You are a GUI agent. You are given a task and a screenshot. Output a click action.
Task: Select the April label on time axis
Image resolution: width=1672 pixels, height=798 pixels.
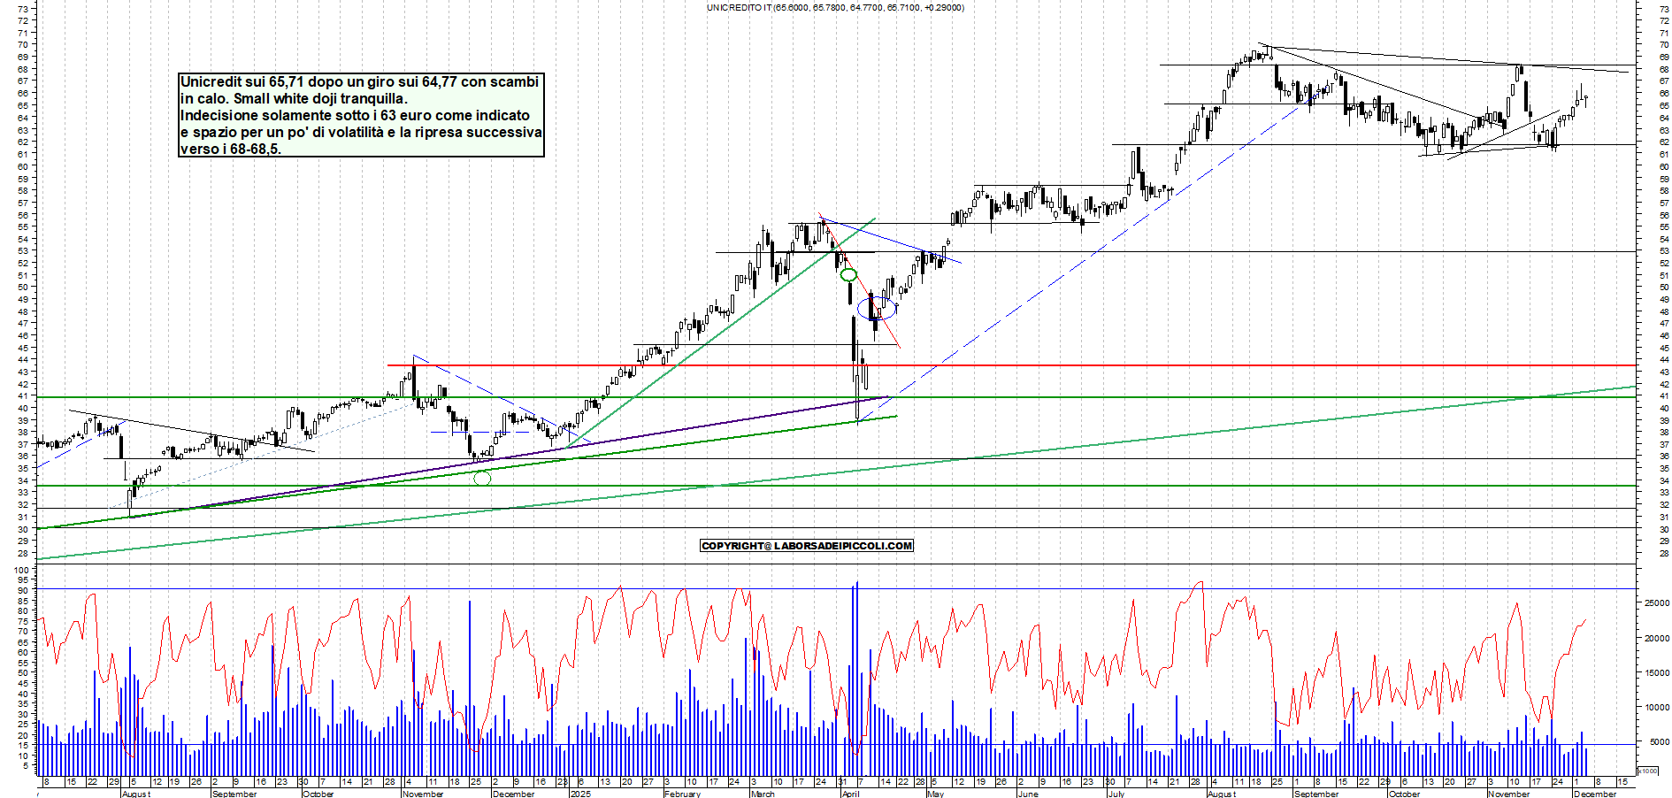tap(850, 794)
